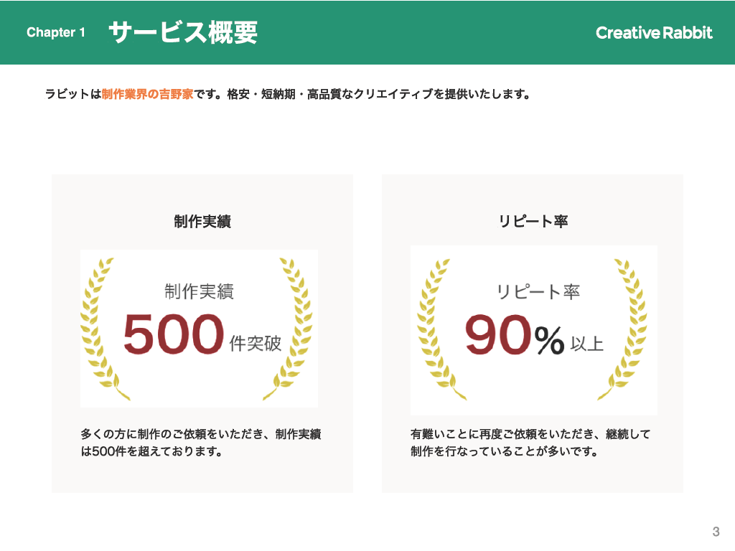
Task: Click the 以上 text in the badge
Action: 586,344
